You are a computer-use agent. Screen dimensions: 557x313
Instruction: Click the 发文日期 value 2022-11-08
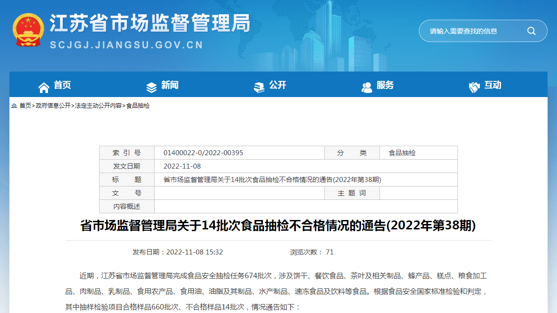[182, 166]
